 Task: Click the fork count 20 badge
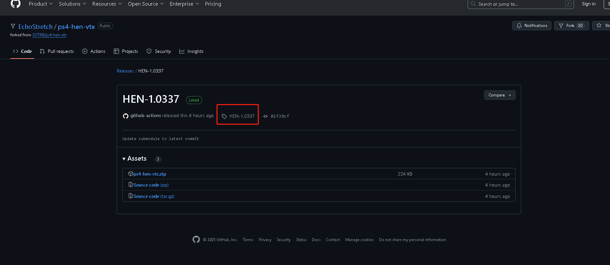click(x=580, y=26)
